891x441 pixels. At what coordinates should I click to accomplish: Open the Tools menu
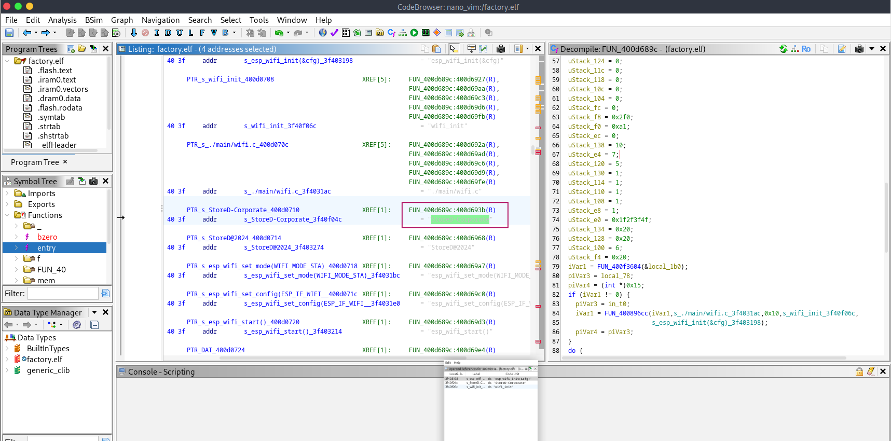click(259, 20)
